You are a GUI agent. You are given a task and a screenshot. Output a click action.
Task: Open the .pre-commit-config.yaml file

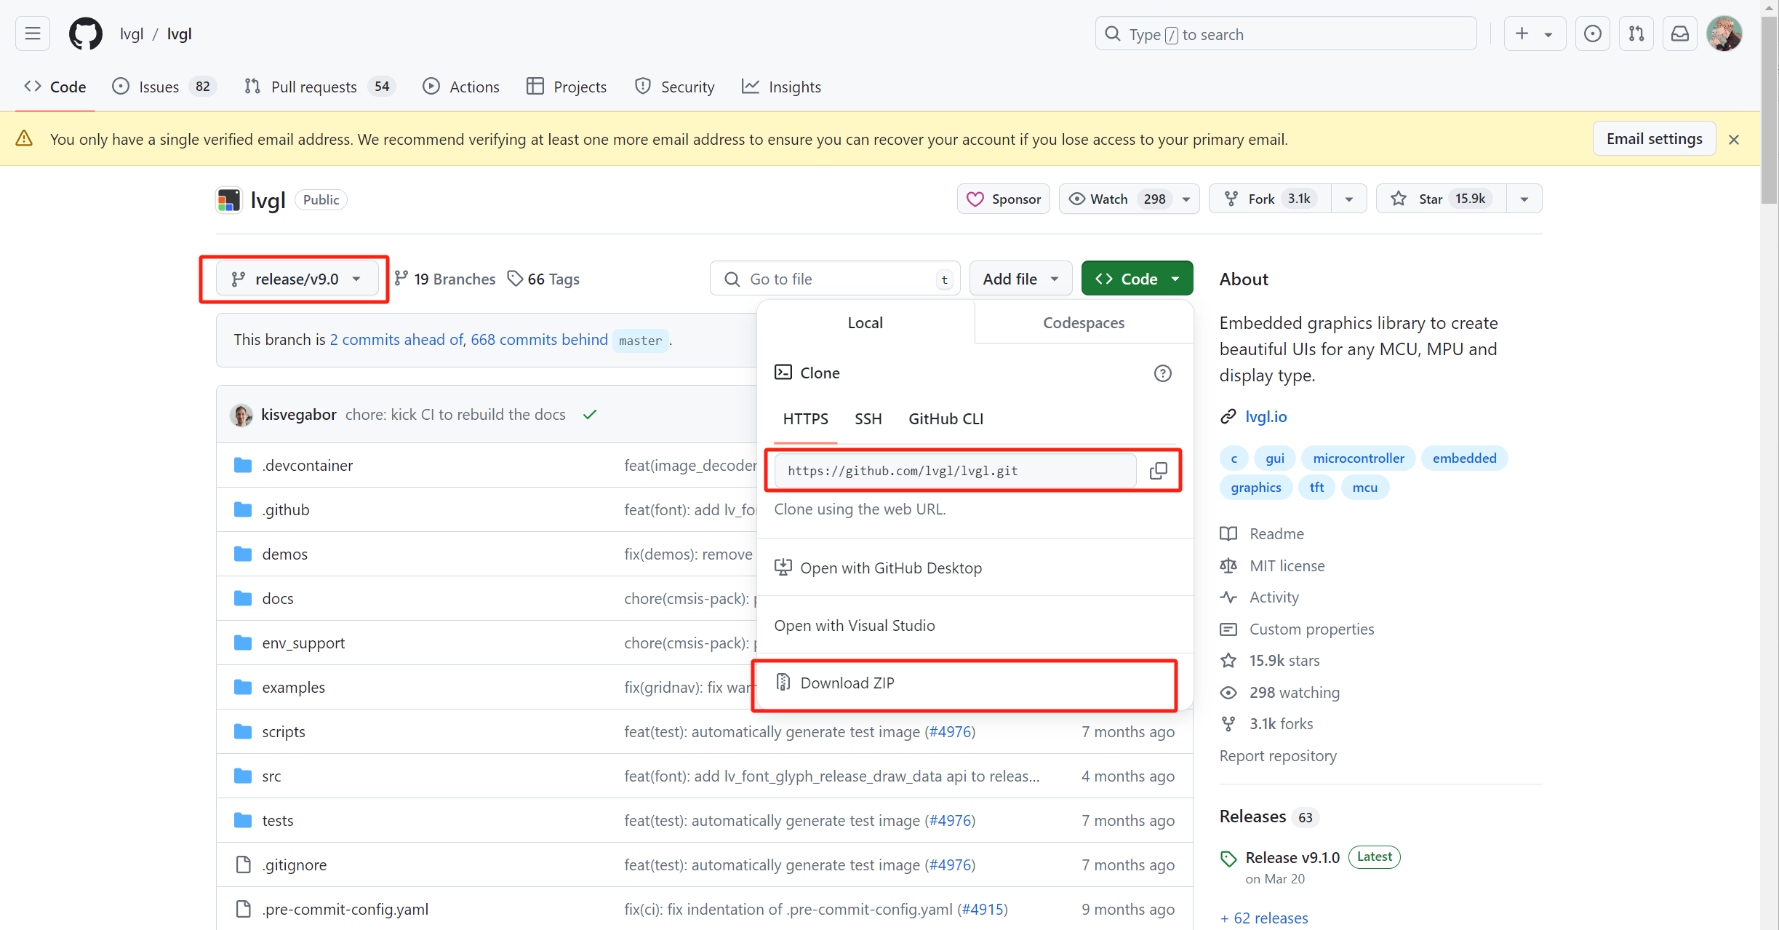(345, 909)
